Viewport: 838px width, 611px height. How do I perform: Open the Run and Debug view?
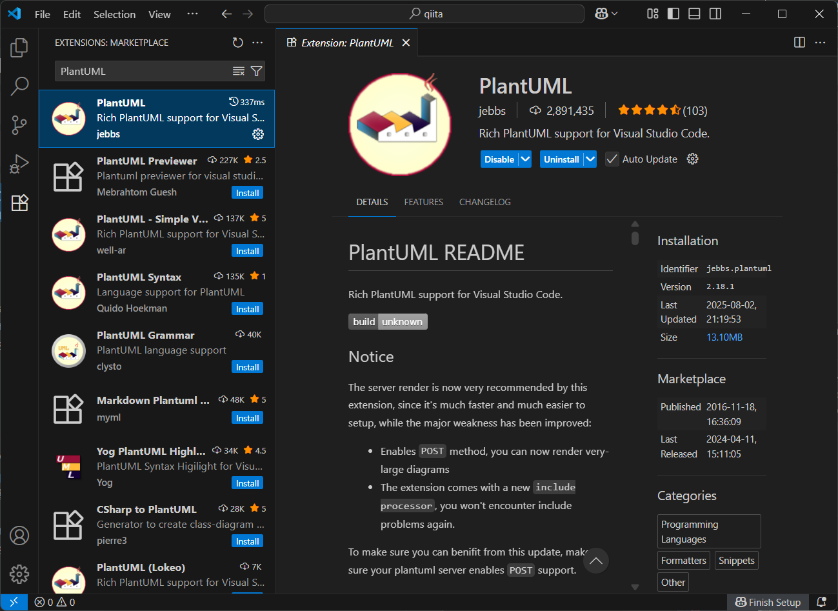tap(19, 164)
